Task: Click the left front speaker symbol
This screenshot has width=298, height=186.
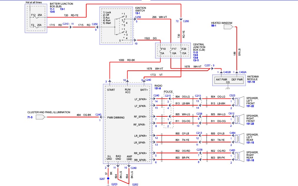Action: (239, 102)
